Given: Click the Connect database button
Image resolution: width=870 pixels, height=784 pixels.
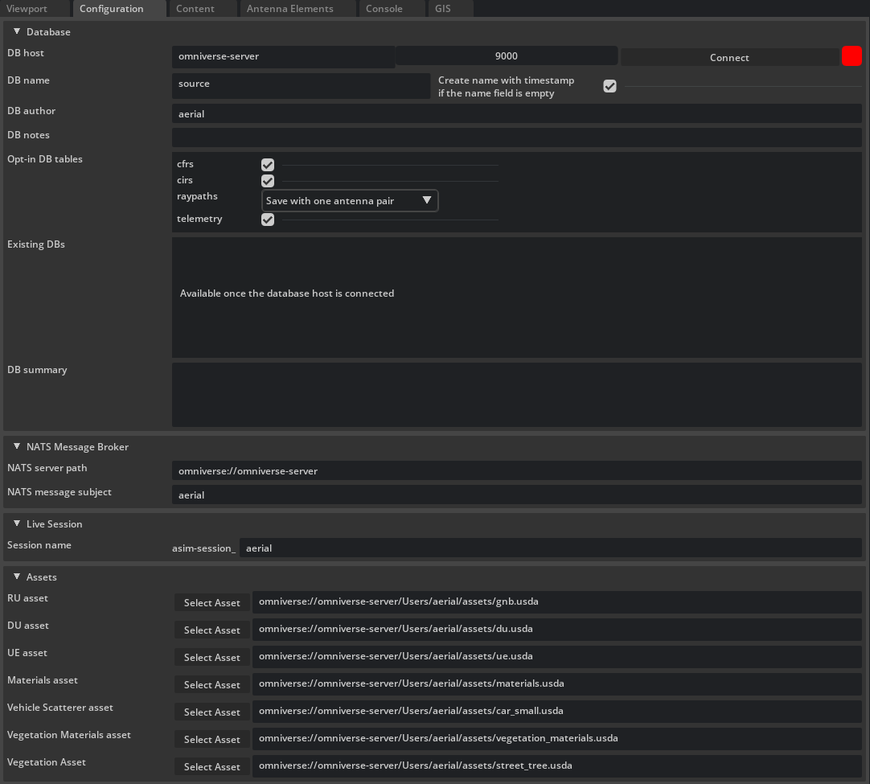Looking at the screenshot, I should click(729, 57).
